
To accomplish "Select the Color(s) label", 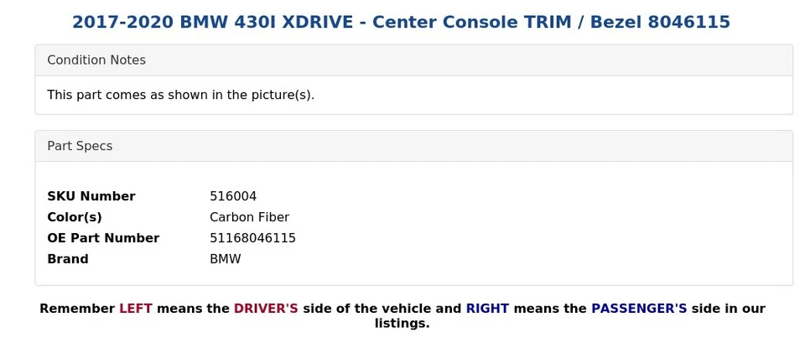I will (x=75, y=217).
